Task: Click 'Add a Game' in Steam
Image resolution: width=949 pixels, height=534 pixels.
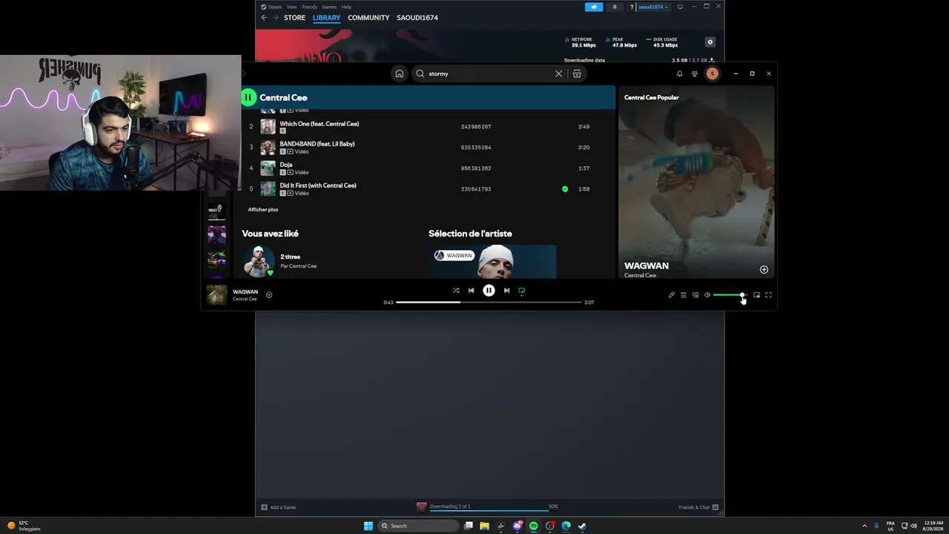Action: [279, 507]
